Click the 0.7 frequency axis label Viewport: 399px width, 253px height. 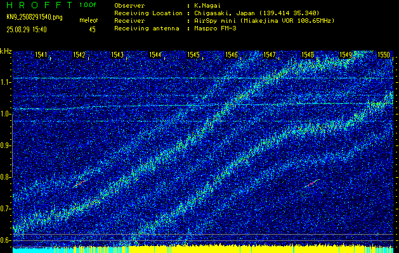click(4, 209)
